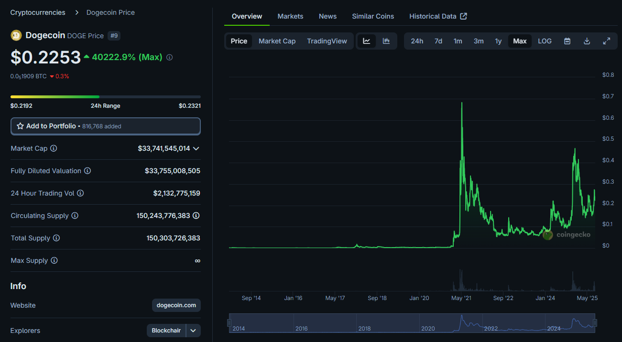The height and width of the screenshot is (342, 622).
Task: Click the 40222.9% (Max) change text
Action: pyautogui.click(x=127, y=57)
